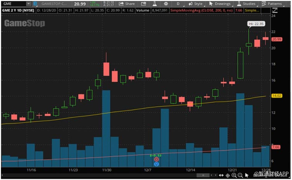Viewport: 292px width, 180px height.
Task: Toggle the price axis scale icon top-right
Action: (275, 10)
